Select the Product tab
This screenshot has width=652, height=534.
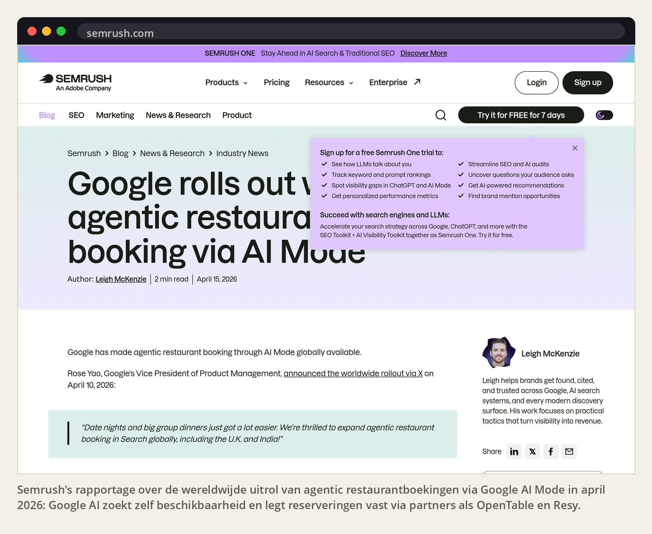(237, 115)
